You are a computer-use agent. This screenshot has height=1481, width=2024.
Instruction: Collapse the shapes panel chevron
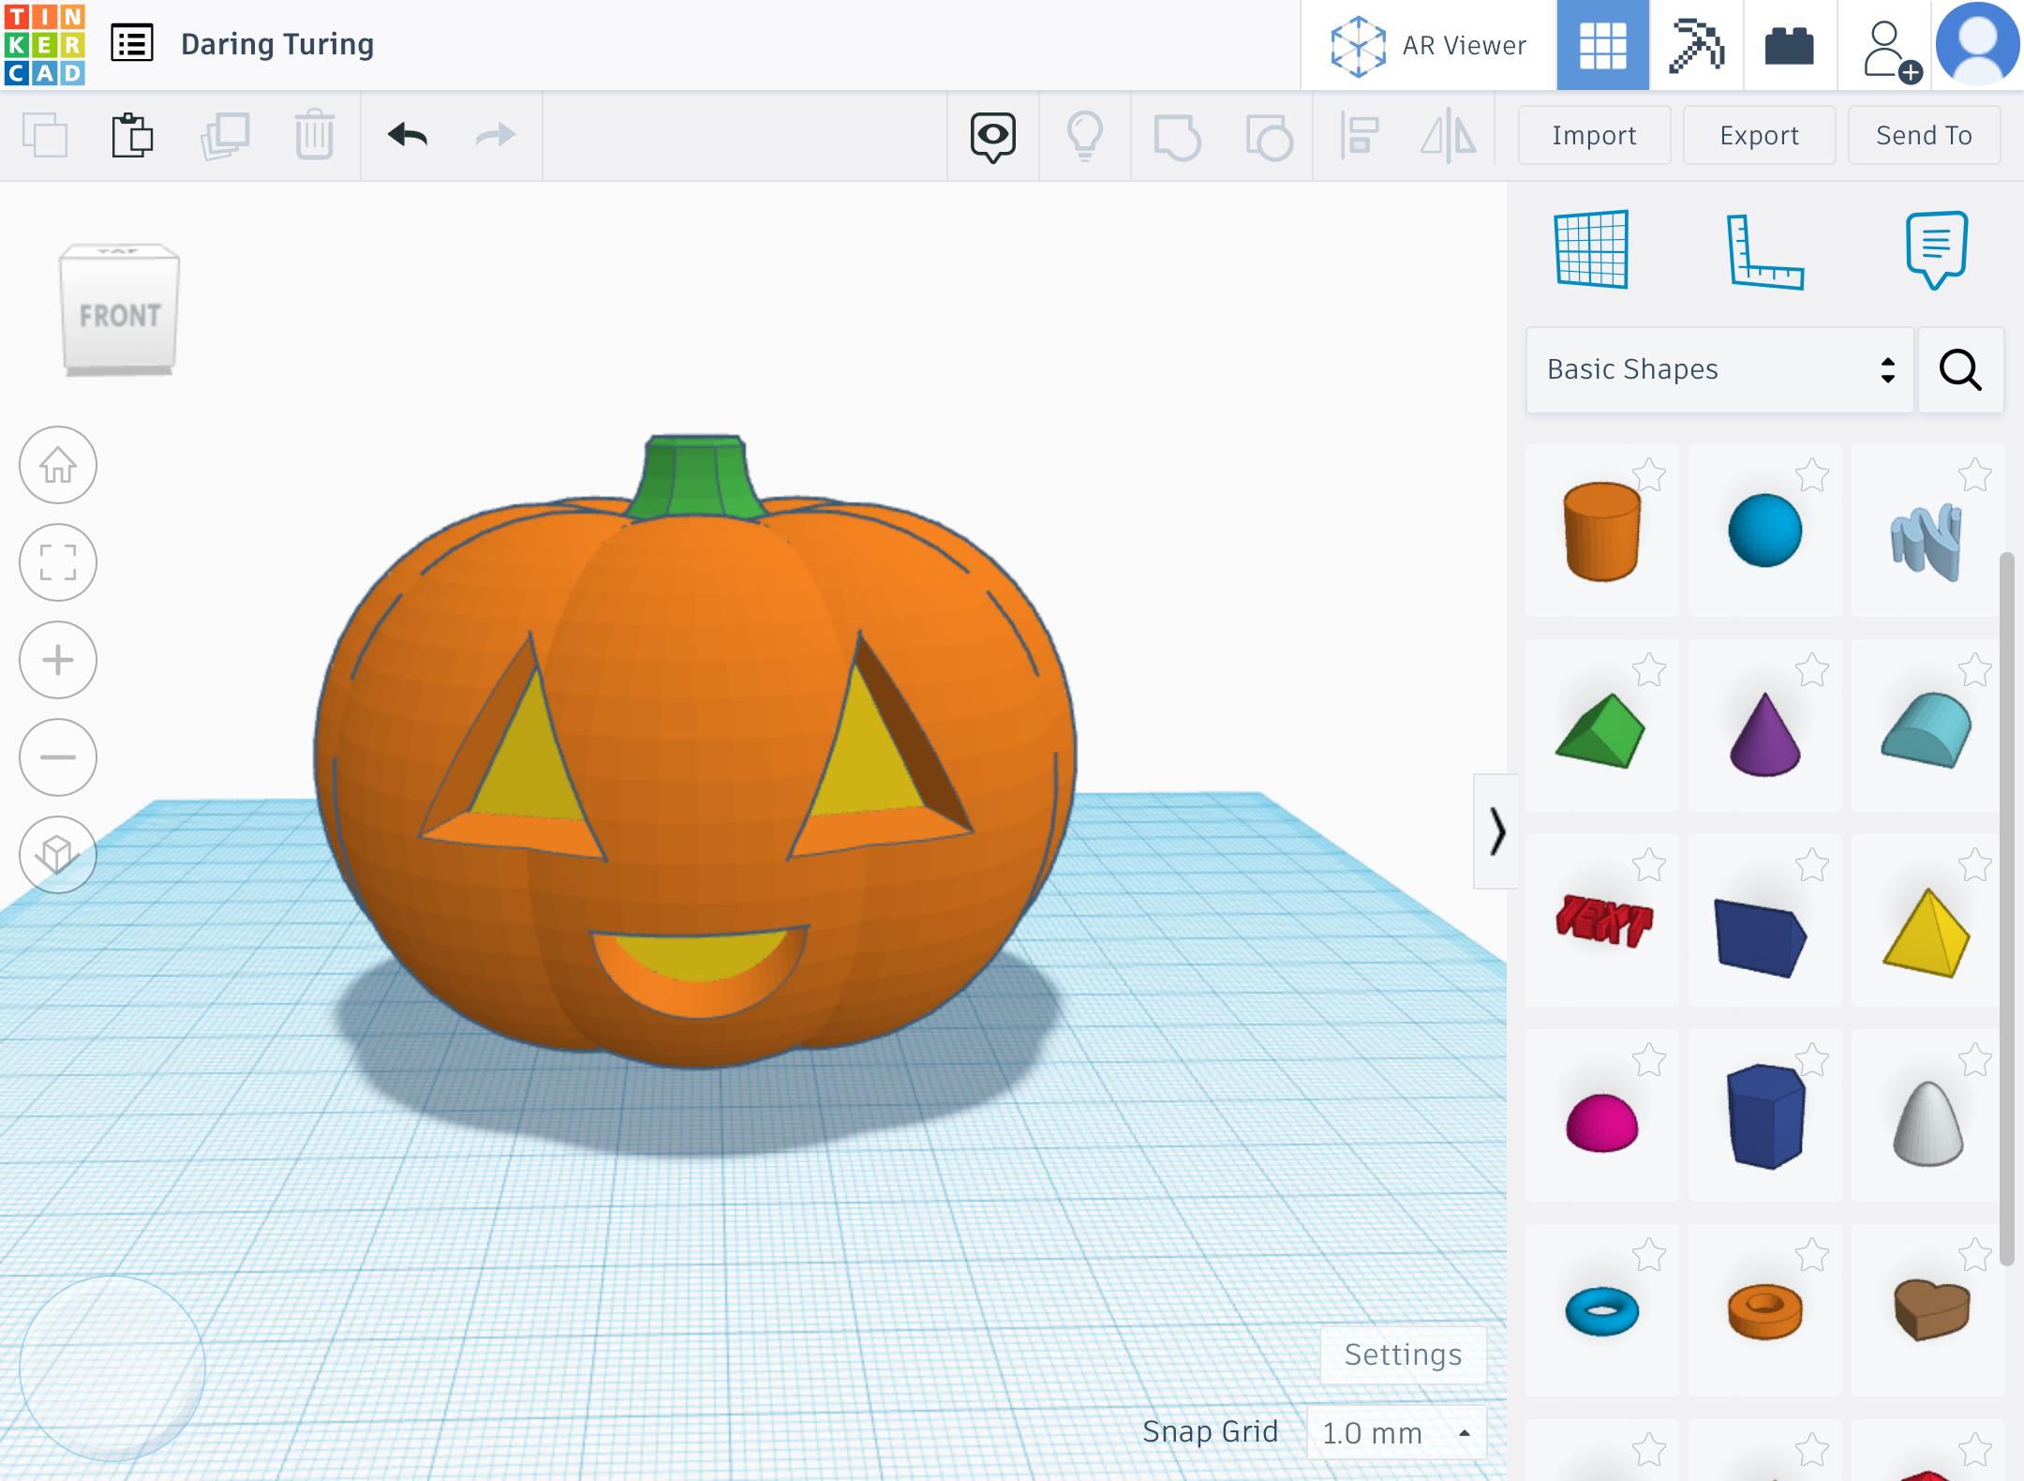pyautogui.click(x=1496, y=831)
